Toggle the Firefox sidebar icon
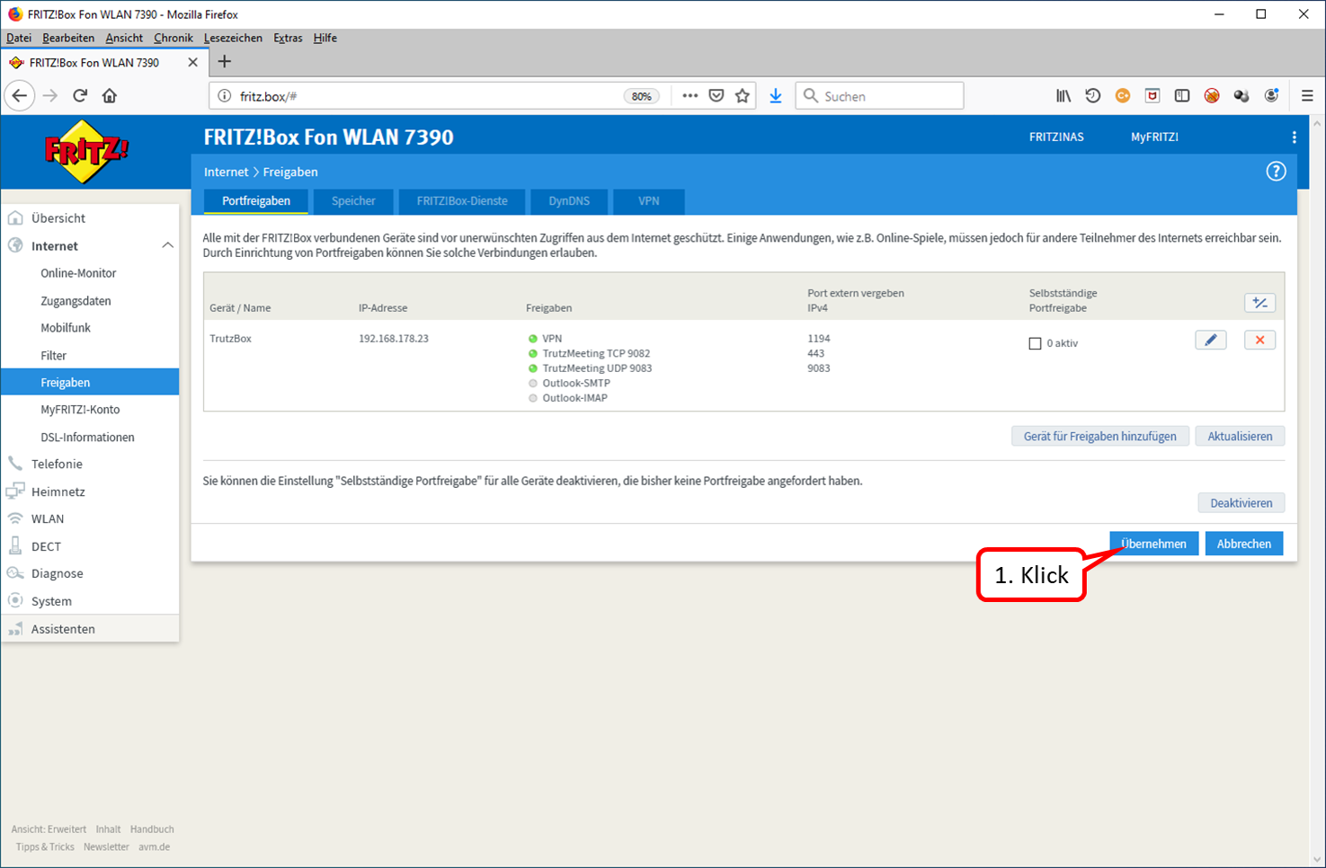The width and height of the screenshot is (1326, 868). pos(1182,96)
